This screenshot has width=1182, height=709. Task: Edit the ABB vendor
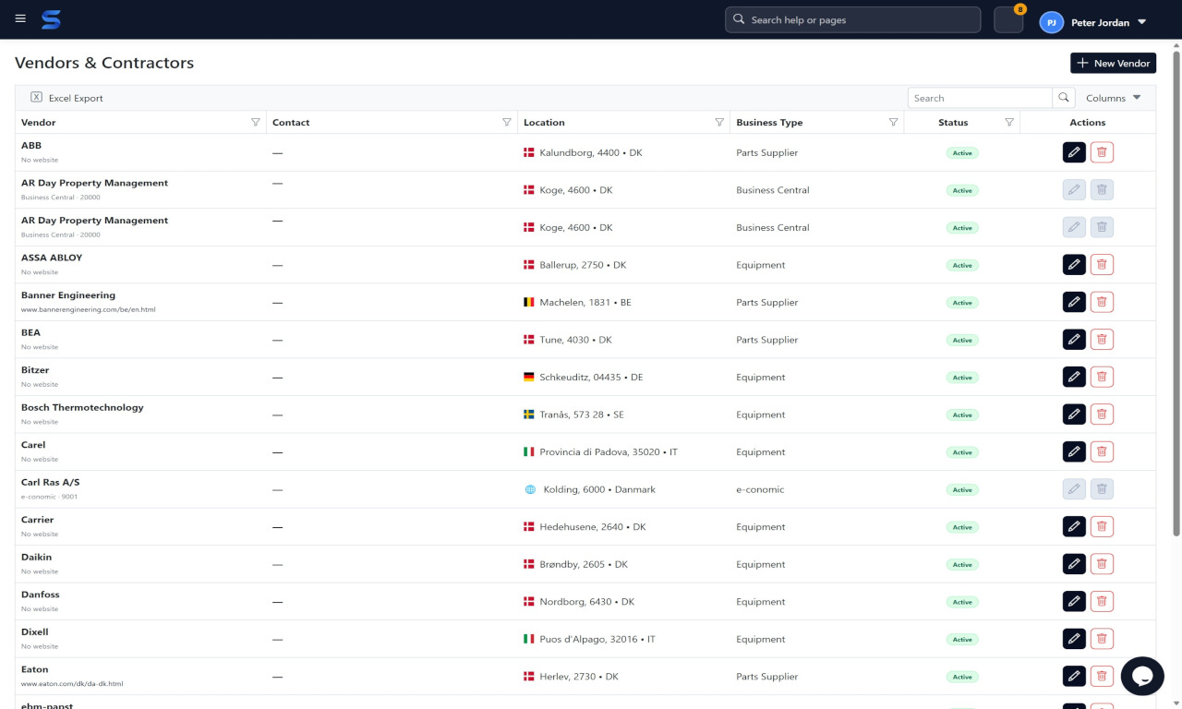coord(1074,152)
